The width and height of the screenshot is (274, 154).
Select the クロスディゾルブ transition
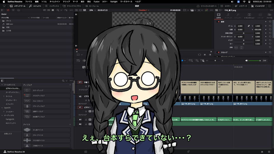tap(47, 96)
